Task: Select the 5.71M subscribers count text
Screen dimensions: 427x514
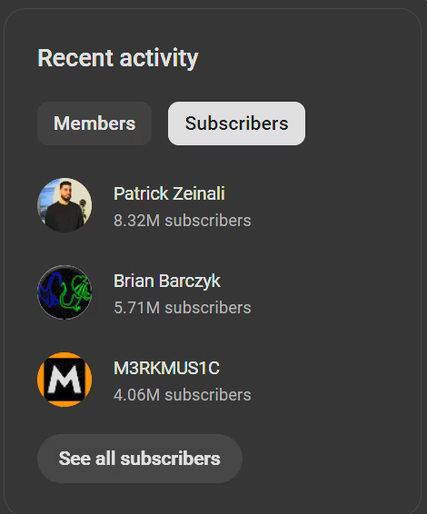Action: pos(183,308)
